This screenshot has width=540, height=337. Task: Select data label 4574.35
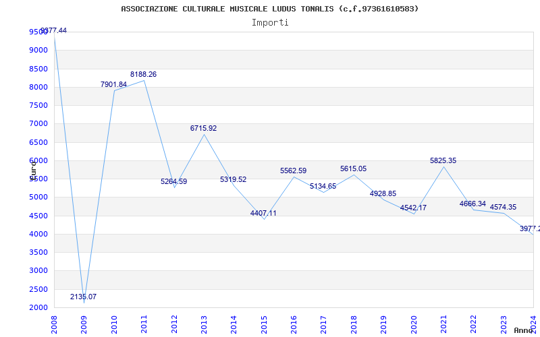[x=503, y=208]
